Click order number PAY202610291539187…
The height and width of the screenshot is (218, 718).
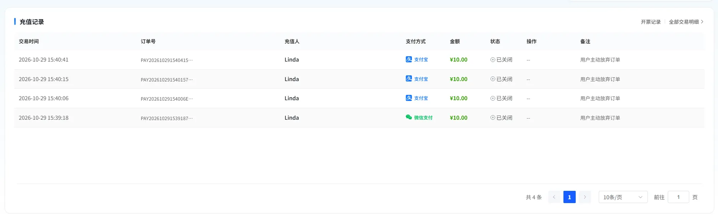point(167,118)
